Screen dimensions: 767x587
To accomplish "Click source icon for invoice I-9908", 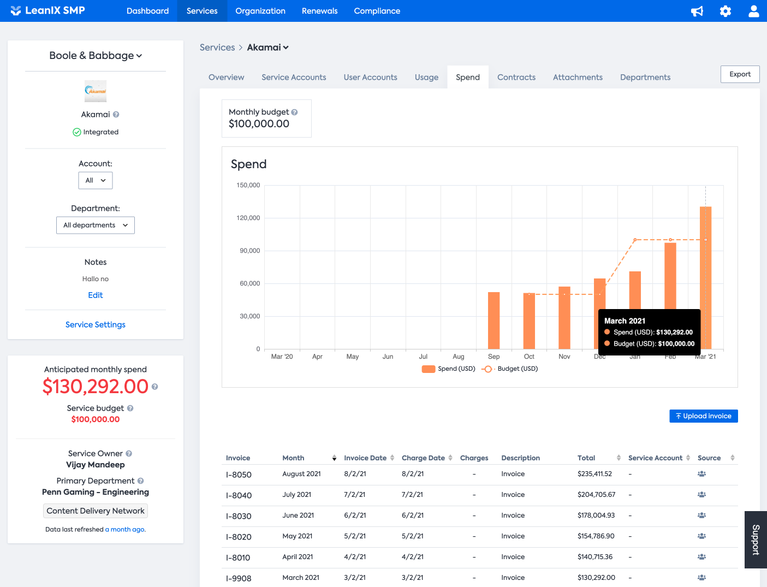I will coord(701,578).
